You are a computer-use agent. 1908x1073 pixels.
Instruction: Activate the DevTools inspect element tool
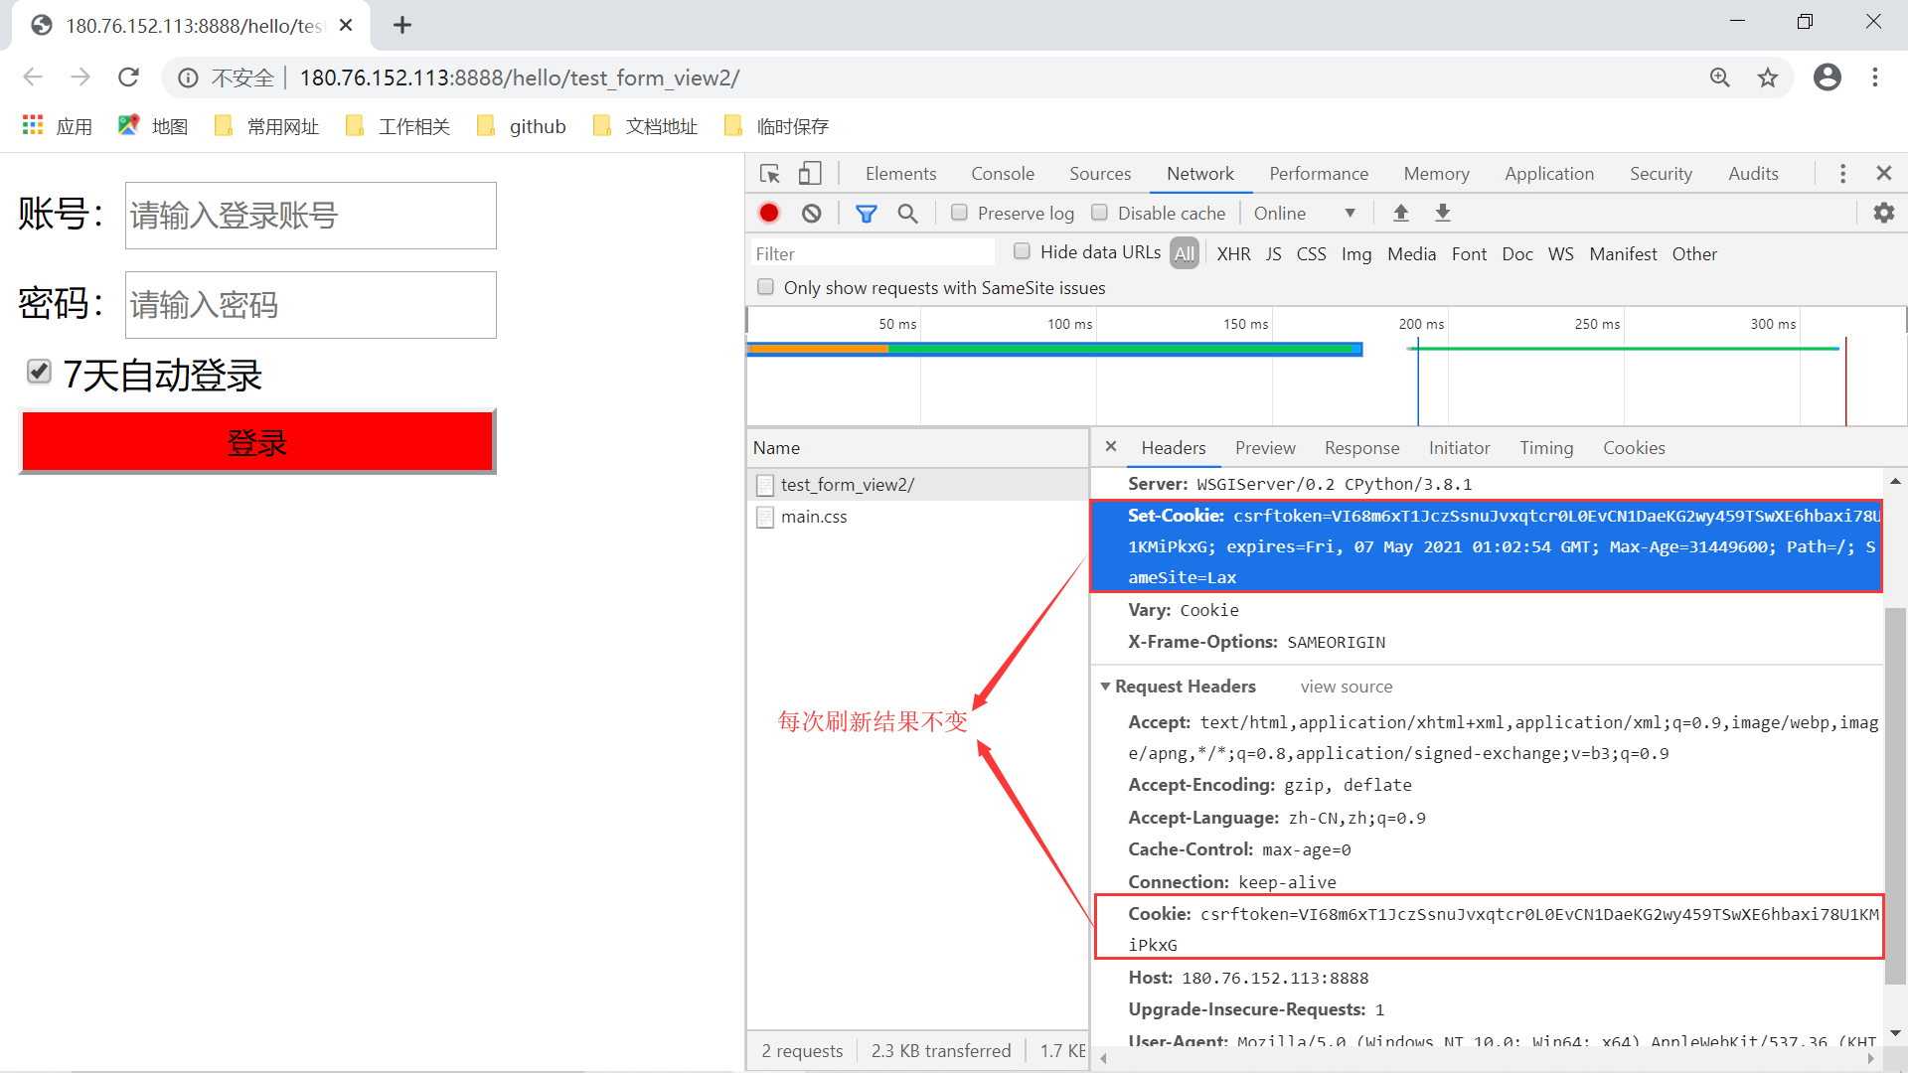point(770,174)
